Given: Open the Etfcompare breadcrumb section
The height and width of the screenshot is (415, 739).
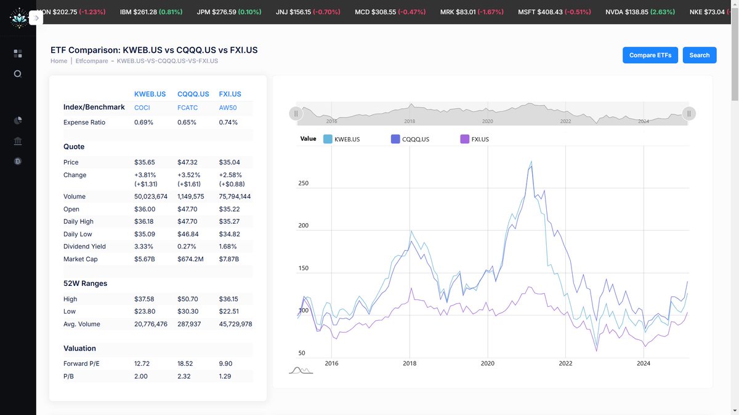Looking at the screenshot, I should [x=91, y=61].
